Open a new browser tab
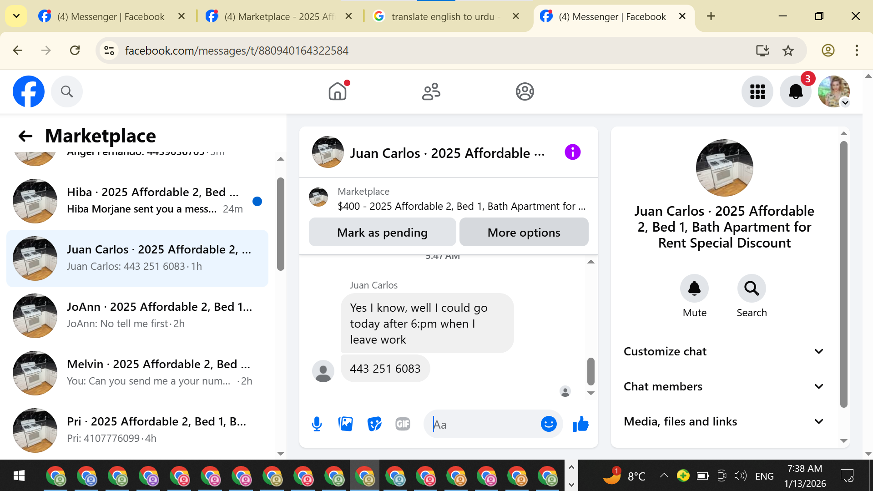Screen dimensions: 873x491 tap(711, 16)
